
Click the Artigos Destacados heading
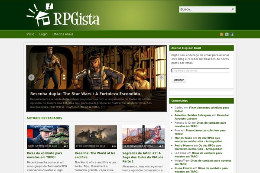(x=44, y=118)
